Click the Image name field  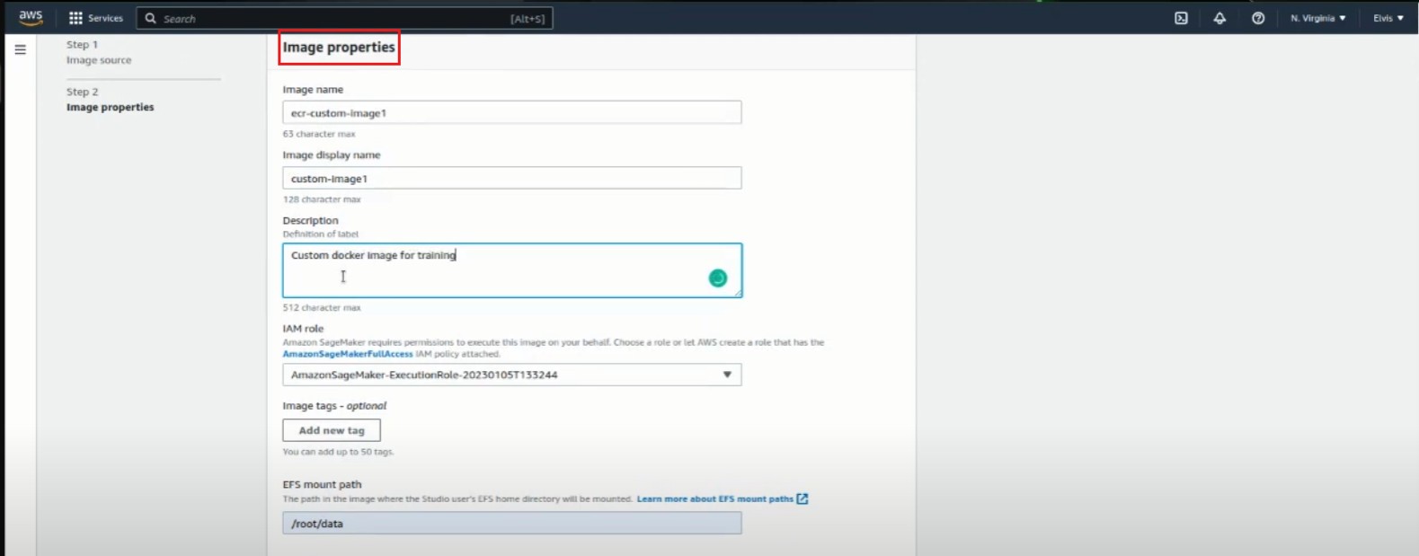pyautogui.click(x=511, y=113)
